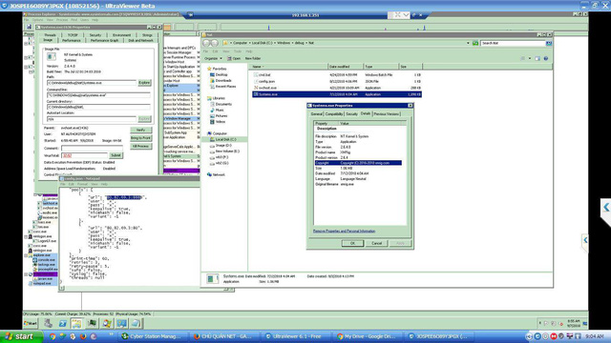Click refresh icon beside Explorer address bar
The width and height of the screenshot is (611, 343).
coord(475,43)
